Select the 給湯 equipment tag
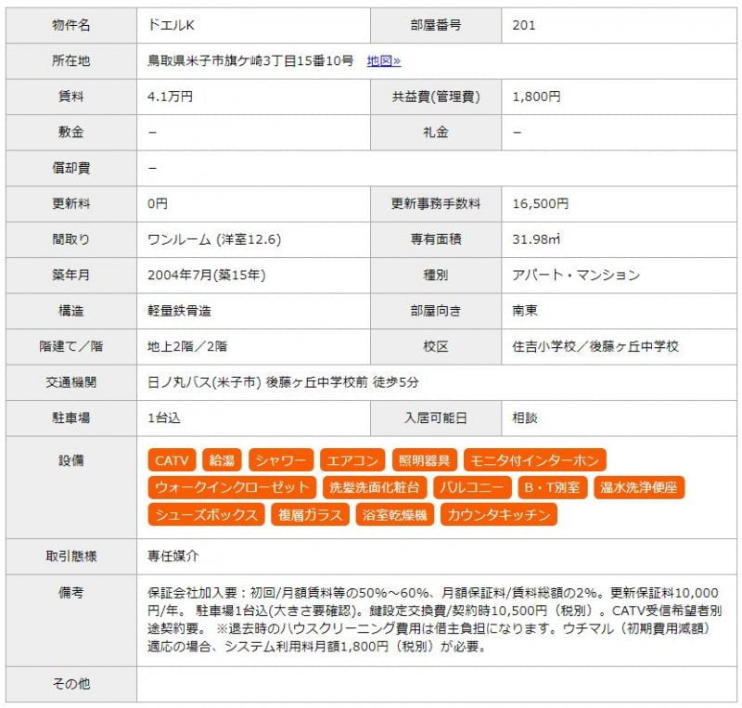The image size is (742, 708). coord(222,460)
